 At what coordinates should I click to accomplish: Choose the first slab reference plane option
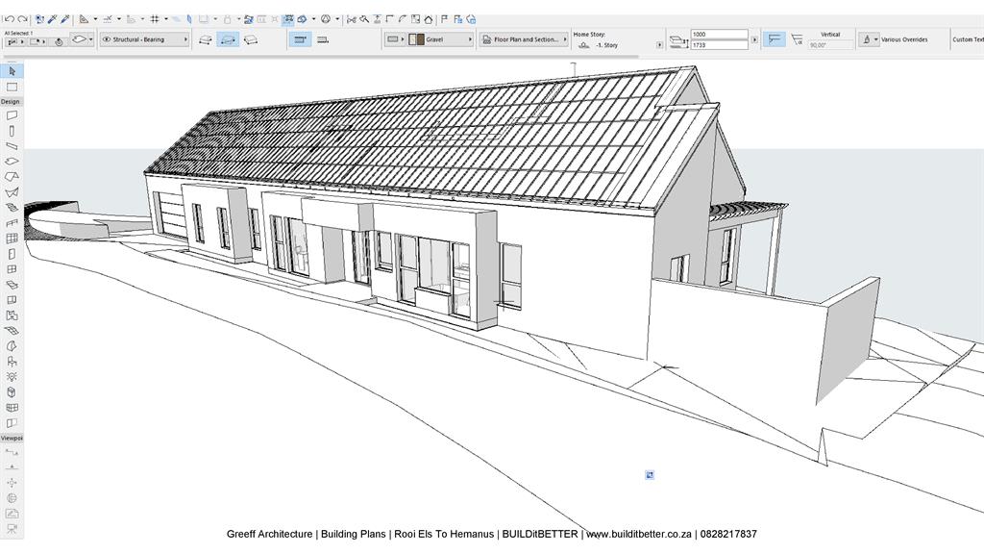[x=206, y=39]
